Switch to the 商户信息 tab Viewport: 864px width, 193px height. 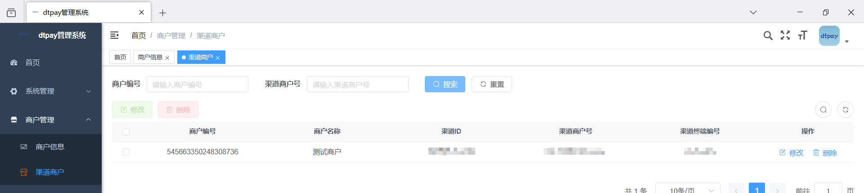tap(150, 57)
